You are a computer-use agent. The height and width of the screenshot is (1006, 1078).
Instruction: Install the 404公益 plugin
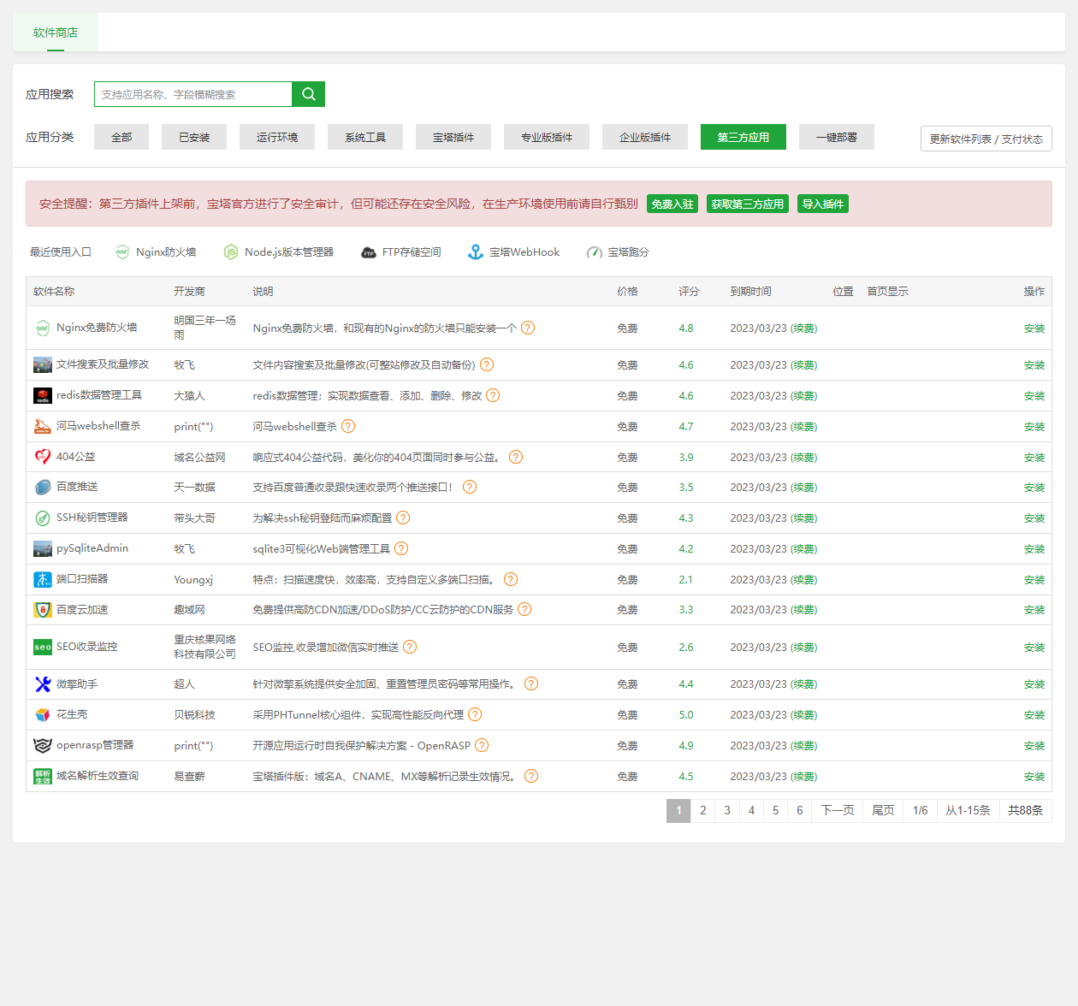[x=1034, y=458]
